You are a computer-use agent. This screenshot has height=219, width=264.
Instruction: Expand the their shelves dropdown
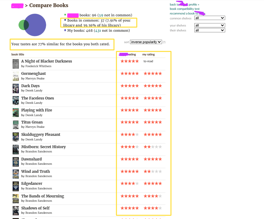(209, 30)
